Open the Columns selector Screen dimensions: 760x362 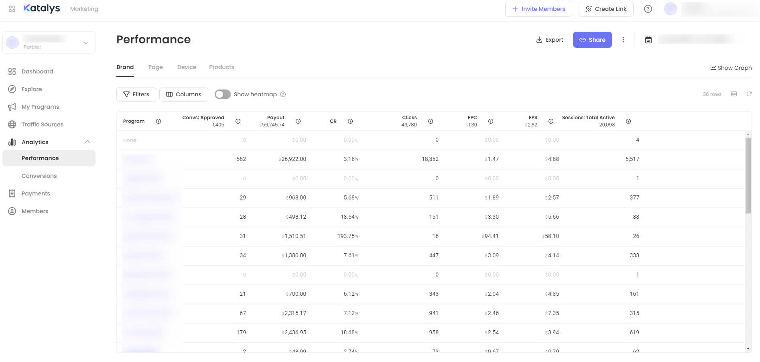coord(183,94)
